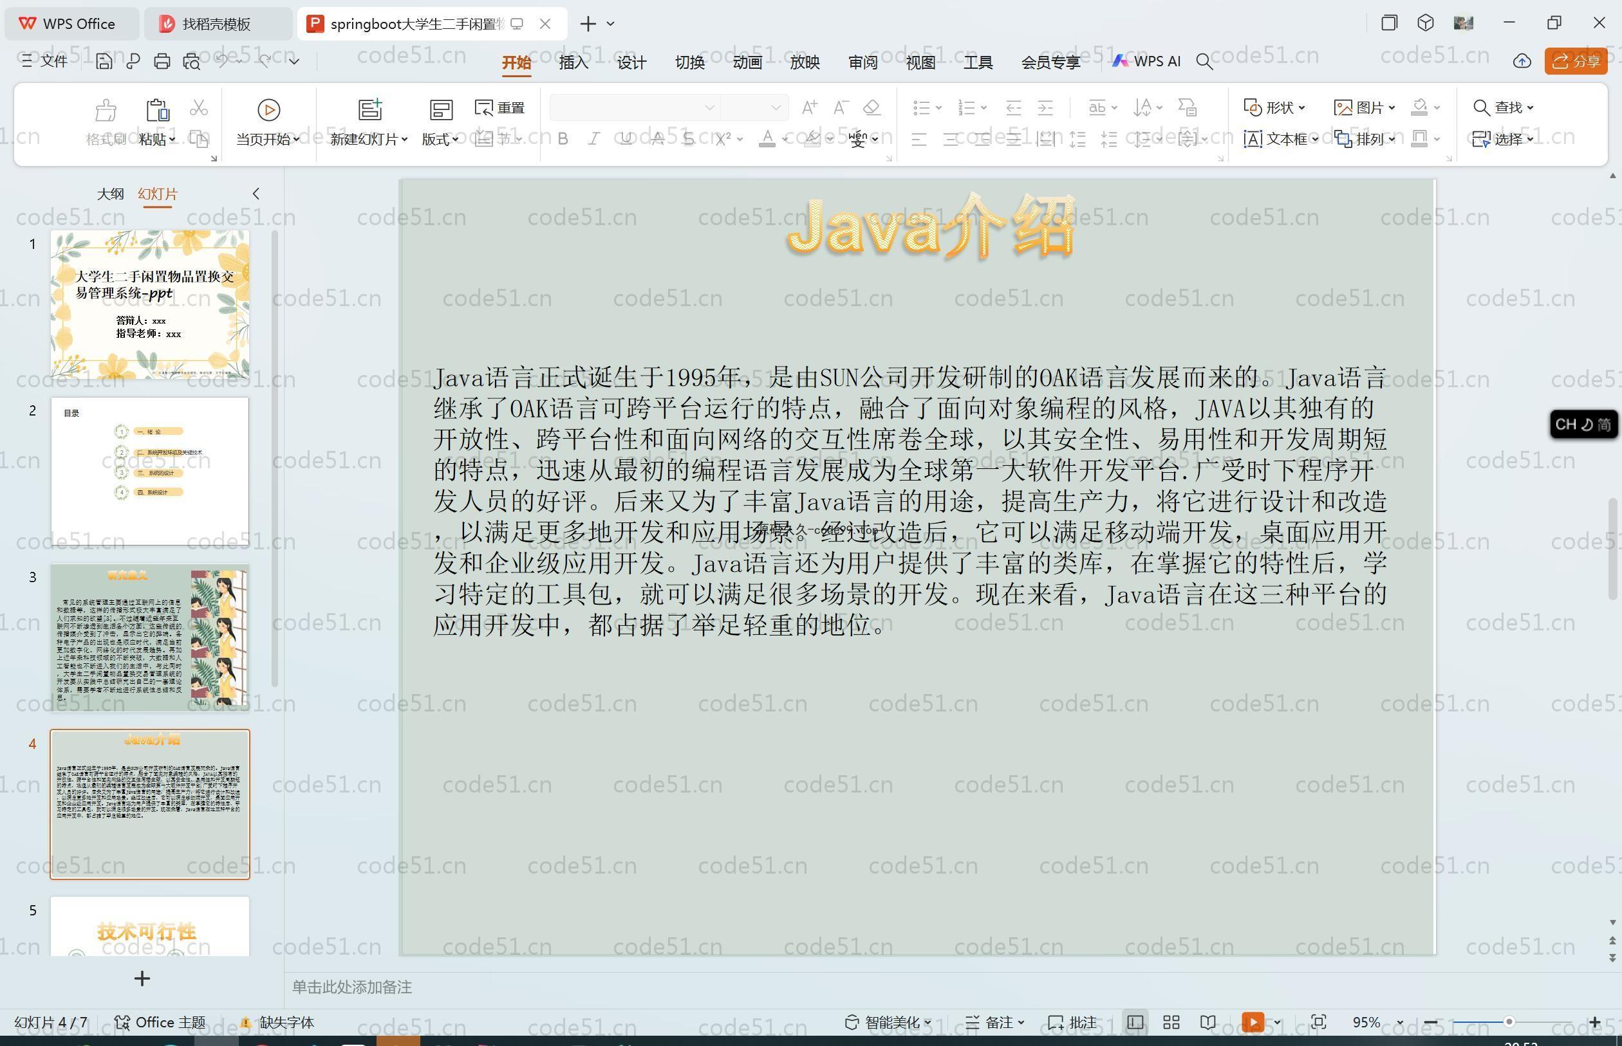Screen dimensions: 1622x1046
Task: Open the Arrange (排列) dropdown
Action: point(1365,139)
